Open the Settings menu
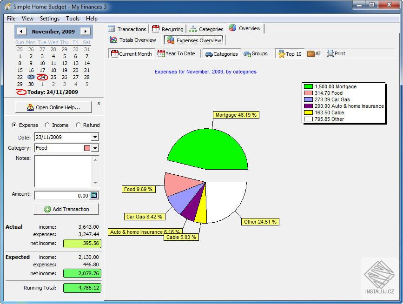 pyautogui.click(x=50, y=19)
